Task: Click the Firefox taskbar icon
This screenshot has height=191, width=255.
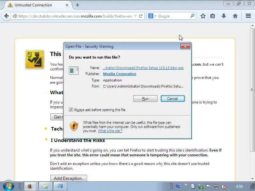Action: point(30,186)
